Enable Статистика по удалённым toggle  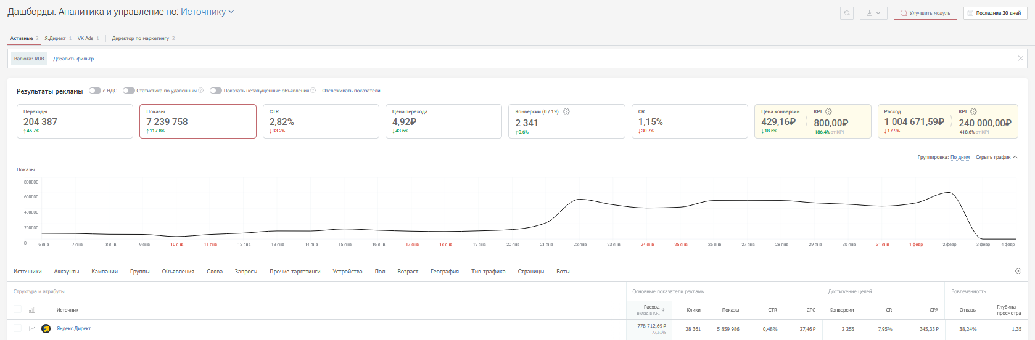128,91
